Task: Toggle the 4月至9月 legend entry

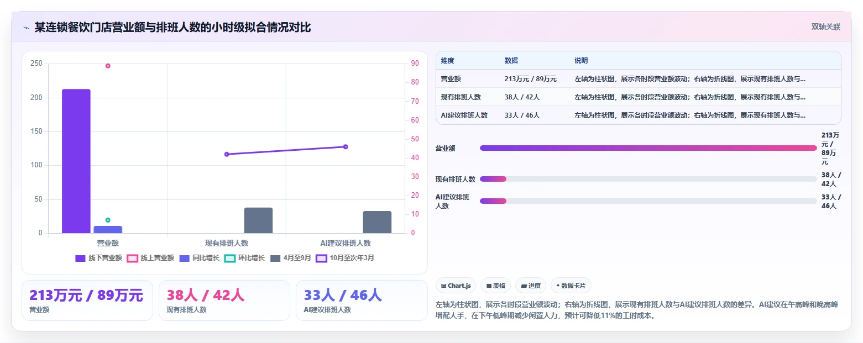Action: [x=290, y=258]
